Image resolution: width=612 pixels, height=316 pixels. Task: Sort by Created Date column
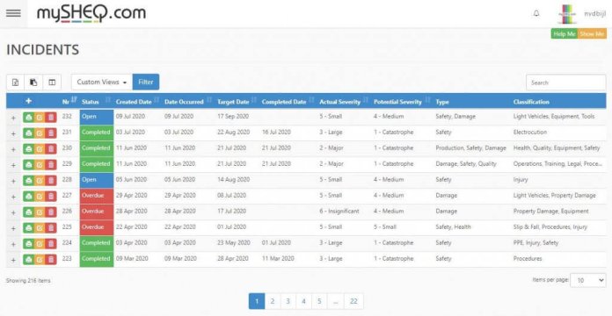137,101
